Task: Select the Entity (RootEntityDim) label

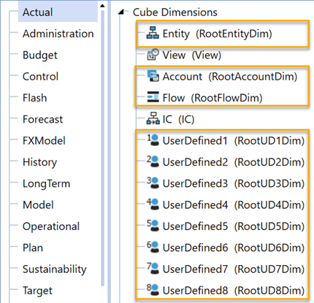Action: (x=217, y=34)
